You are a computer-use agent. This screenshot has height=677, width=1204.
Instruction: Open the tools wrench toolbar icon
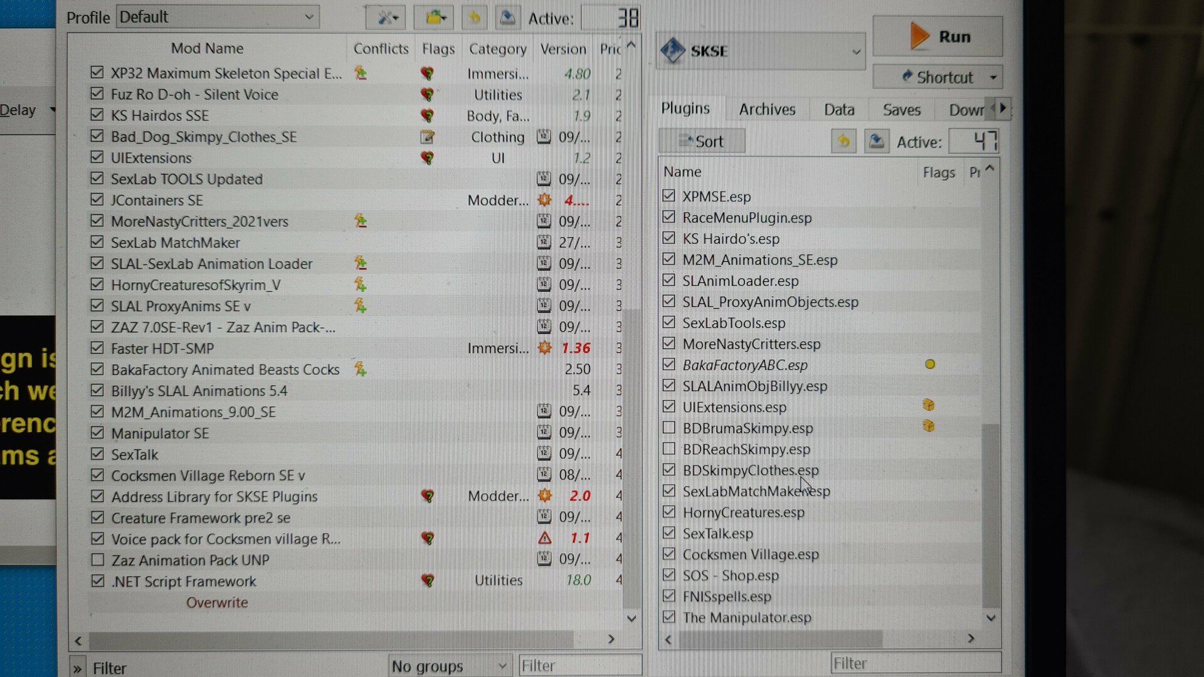[x=386, y=18]
